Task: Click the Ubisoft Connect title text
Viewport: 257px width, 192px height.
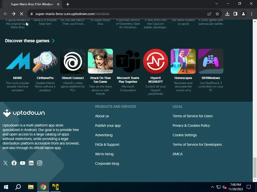Action: pos(73,78)
